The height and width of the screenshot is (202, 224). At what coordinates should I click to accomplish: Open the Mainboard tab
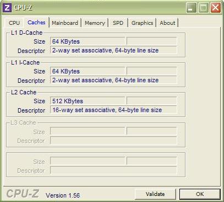(65, 23)
